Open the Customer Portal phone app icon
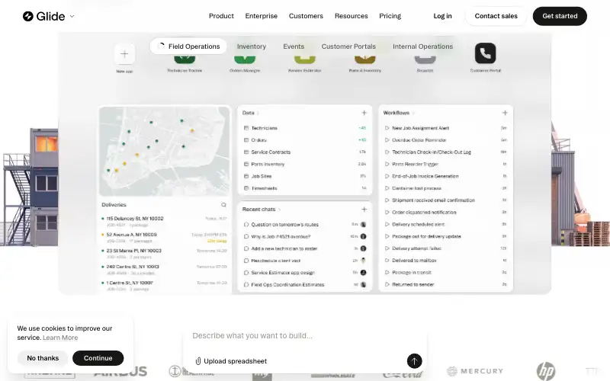 coord(485,53)
